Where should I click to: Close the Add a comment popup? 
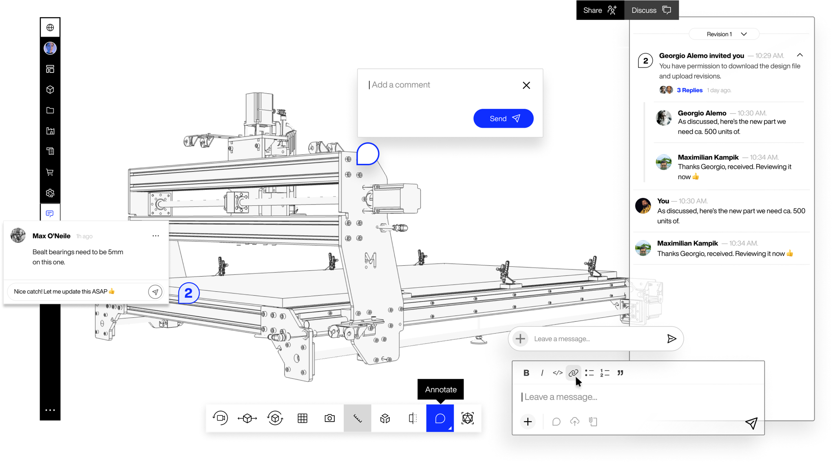click(526, 85)
